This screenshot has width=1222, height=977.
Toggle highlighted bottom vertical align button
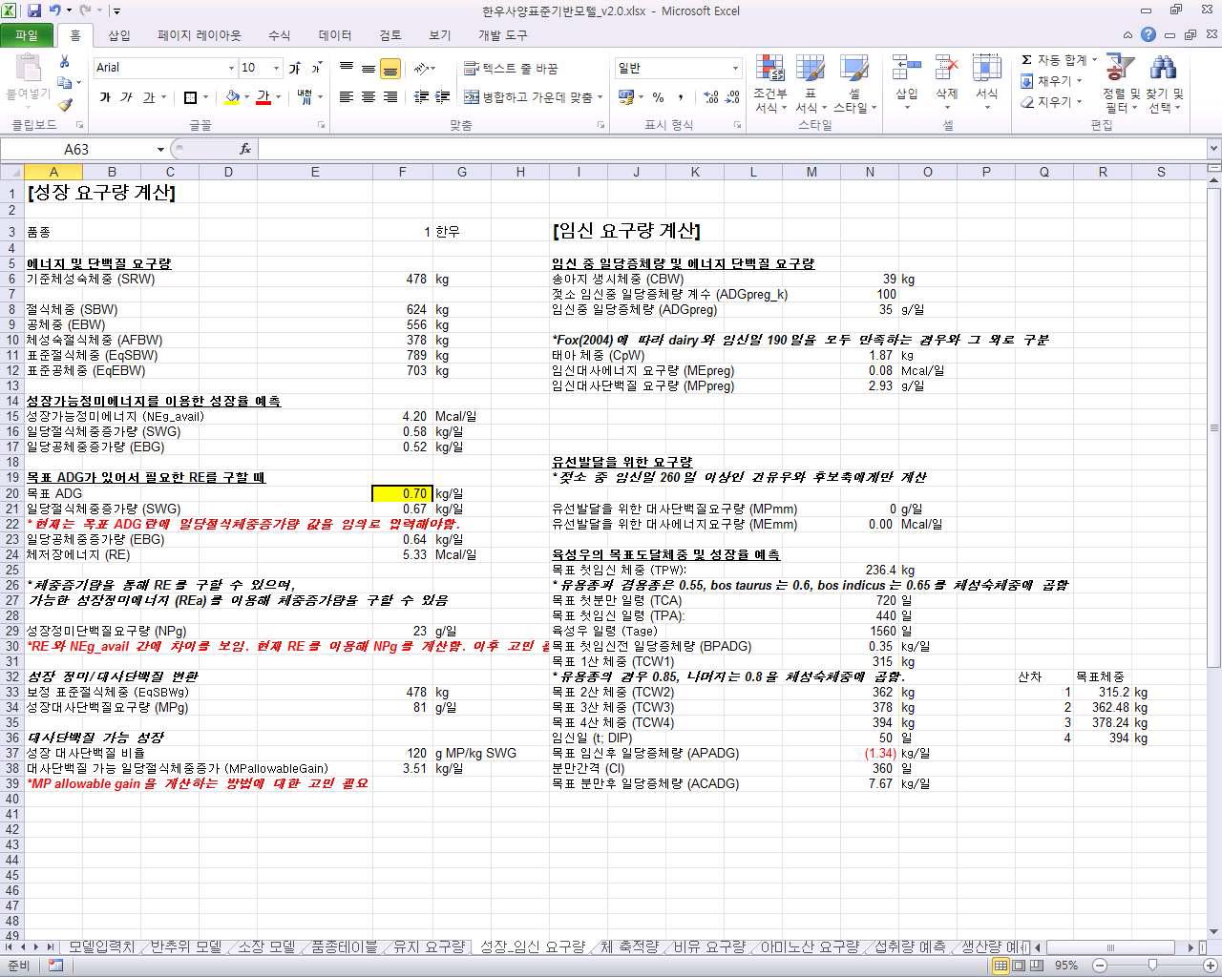point(390,69)
